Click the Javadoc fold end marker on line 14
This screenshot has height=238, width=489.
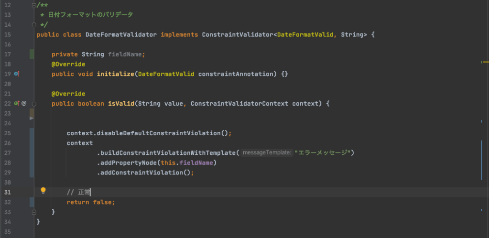click(x=33, y=24)
